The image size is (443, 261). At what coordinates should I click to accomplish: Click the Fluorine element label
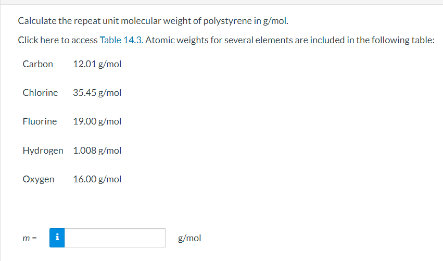[x=40, y=121]
